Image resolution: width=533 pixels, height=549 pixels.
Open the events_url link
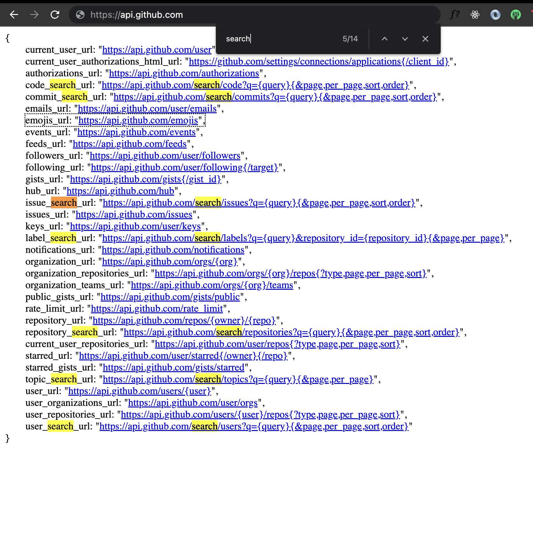point(137,132)
